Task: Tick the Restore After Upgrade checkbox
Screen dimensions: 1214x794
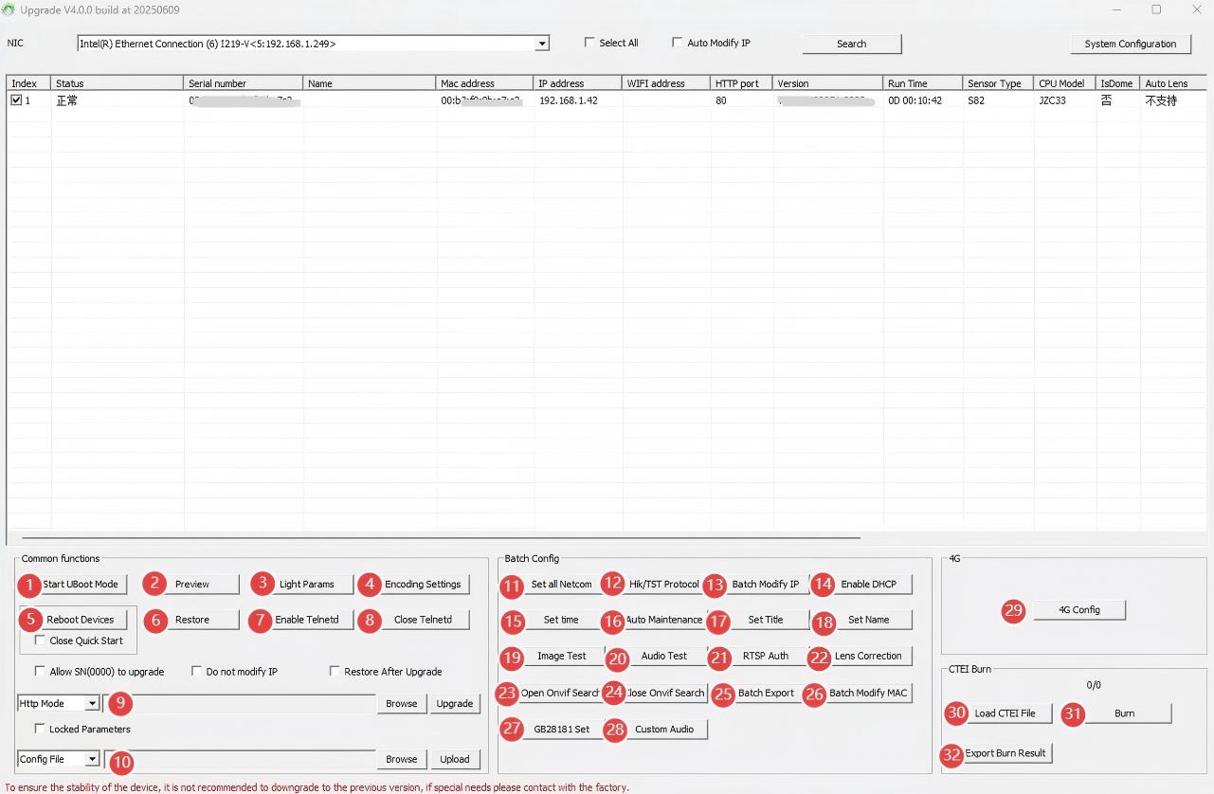Action: [335, 671]
